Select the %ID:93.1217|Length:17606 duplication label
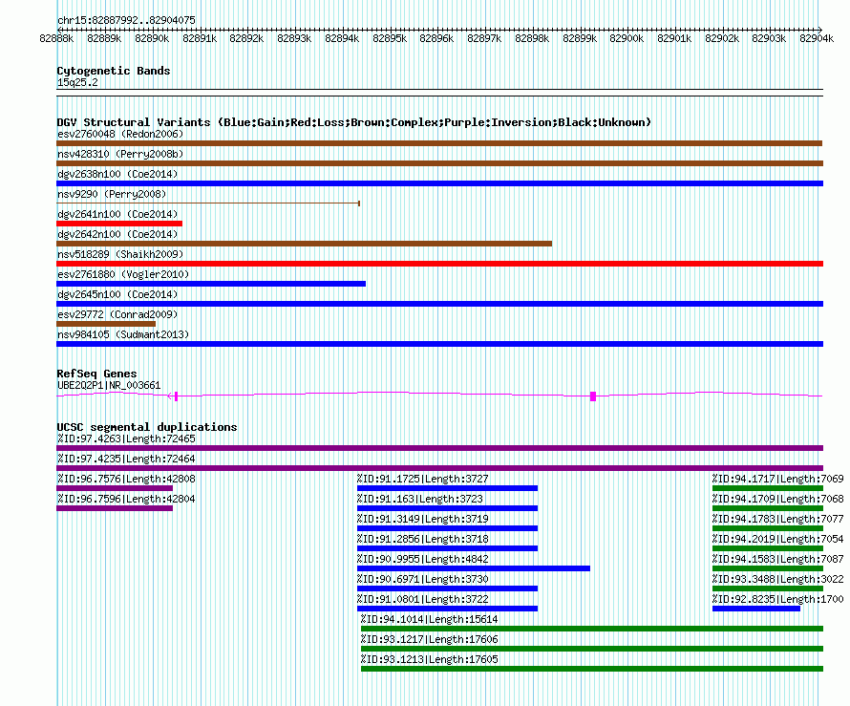 coord(430,639)
